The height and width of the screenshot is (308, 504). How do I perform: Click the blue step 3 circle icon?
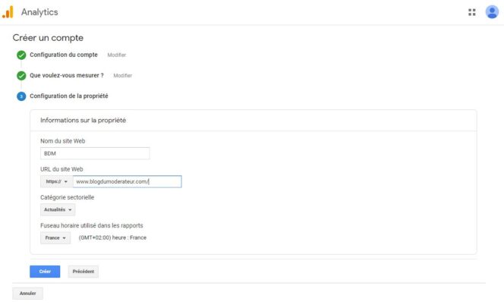click(x=21, y=96)
